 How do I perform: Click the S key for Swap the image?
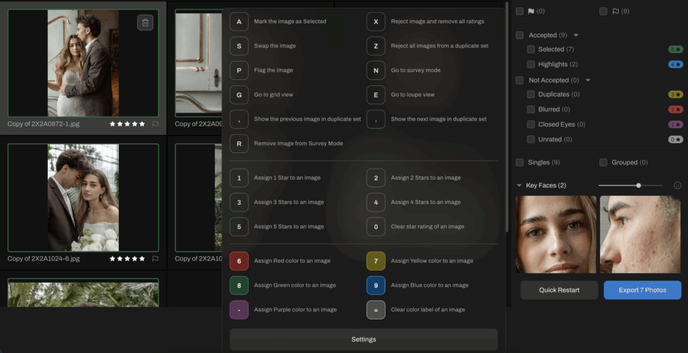[239, 46]
